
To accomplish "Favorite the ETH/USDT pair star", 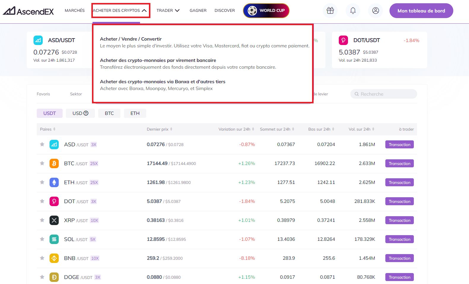I will tap(42, 182).
